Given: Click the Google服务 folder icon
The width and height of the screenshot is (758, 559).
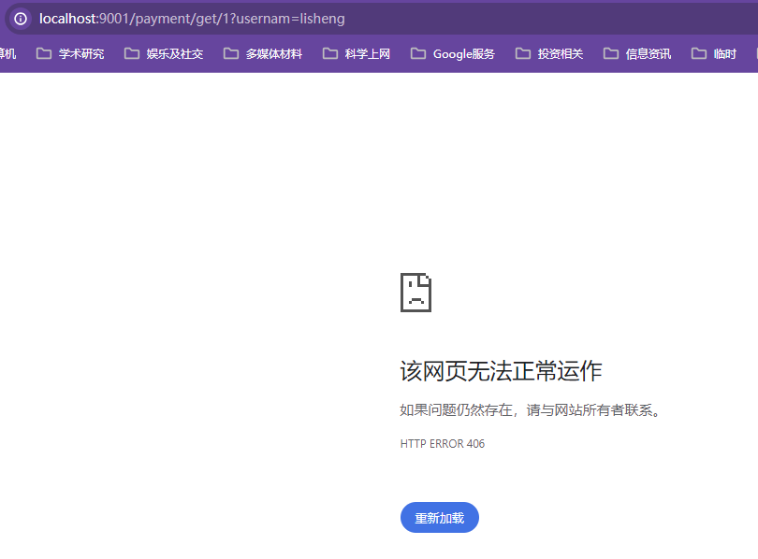Looking at the screenshot, I should (417, 53).
